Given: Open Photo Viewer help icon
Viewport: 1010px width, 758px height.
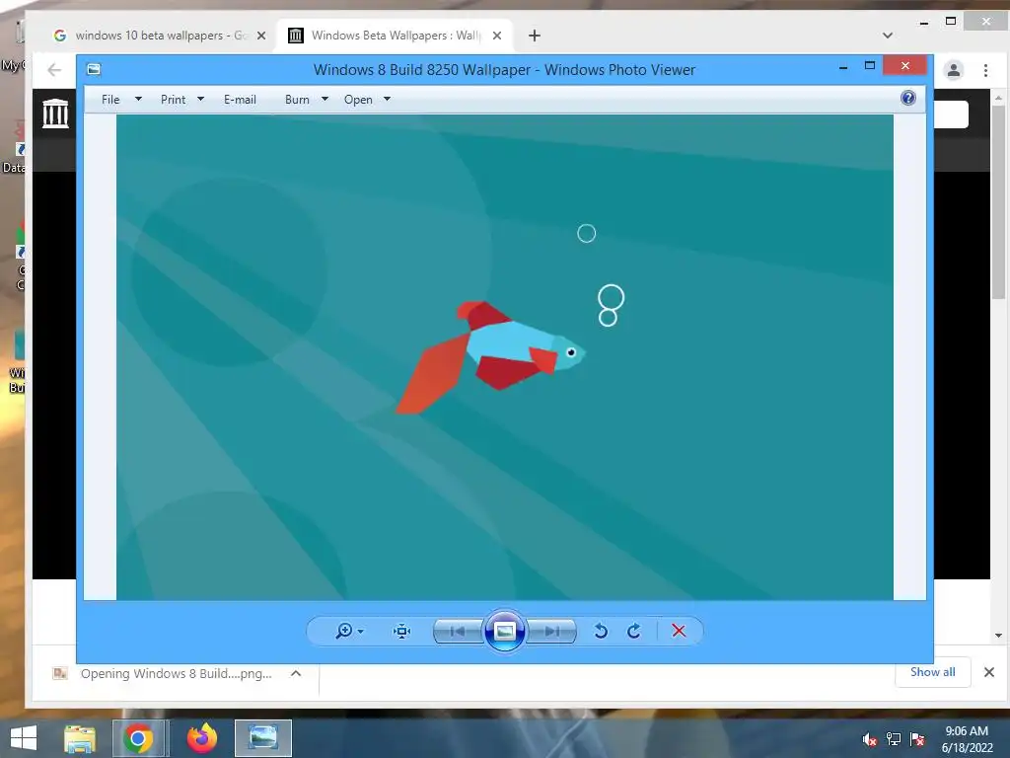Looking at the screenshot, I should (908, 98).
